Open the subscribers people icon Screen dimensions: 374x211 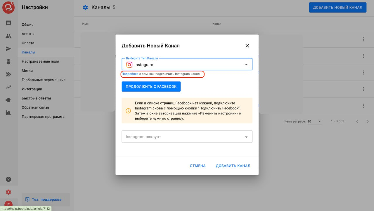coord(8,36)
